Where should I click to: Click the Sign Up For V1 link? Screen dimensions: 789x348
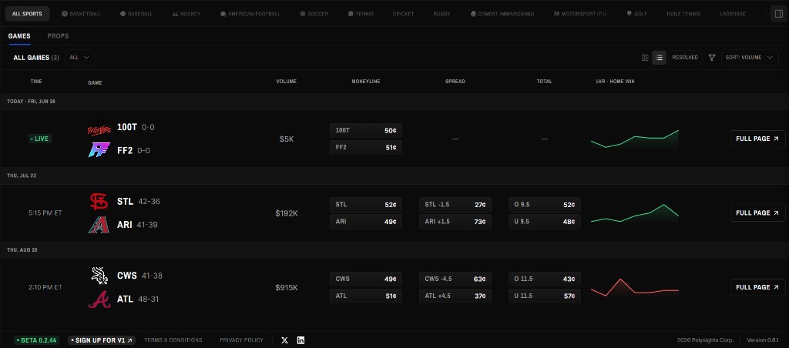point(102,340)
